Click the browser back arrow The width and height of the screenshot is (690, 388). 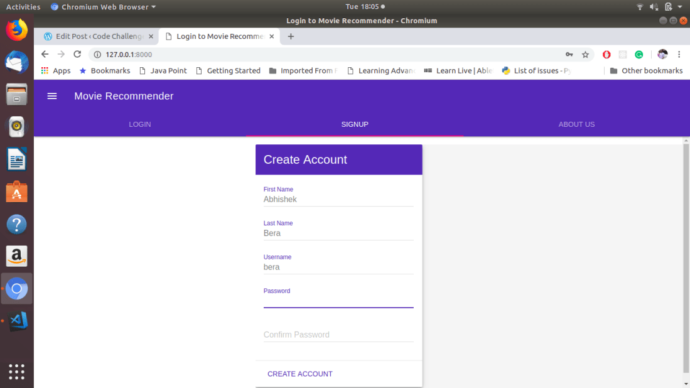pos(44,54)
